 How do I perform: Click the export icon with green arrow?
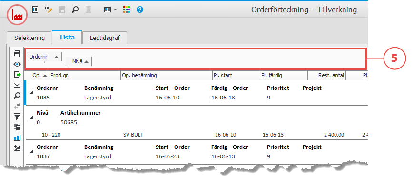(x=17, y=75)
